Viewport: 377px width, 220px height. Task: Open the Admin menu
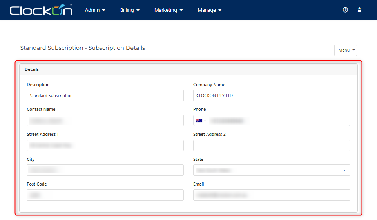pyautogui.click(x=95, y=10)
